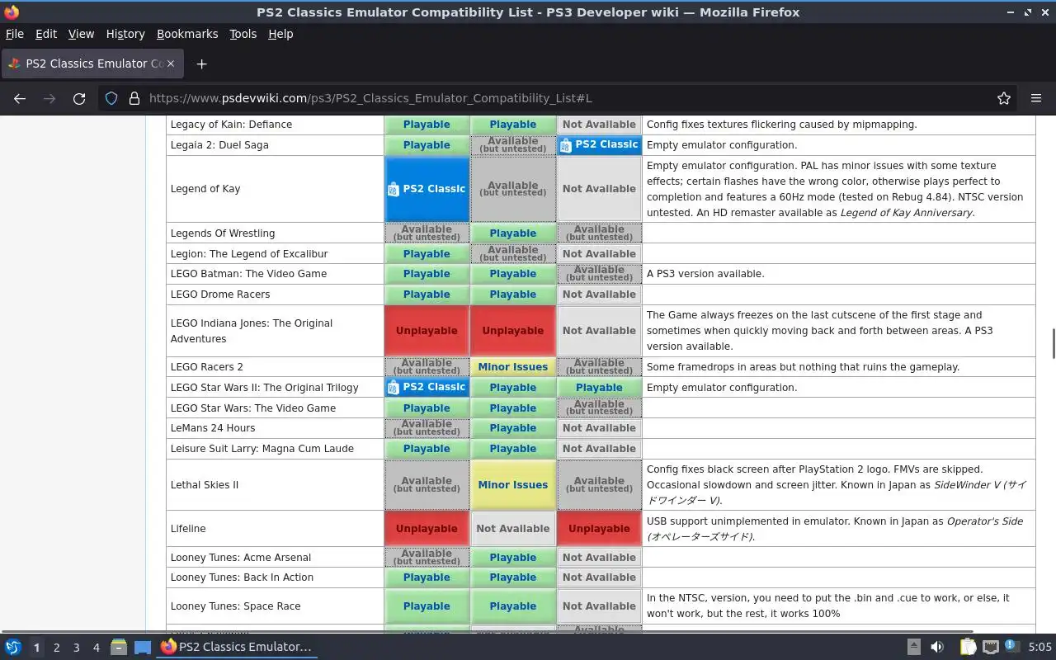Click the show desktop taskbar icon
The height and width of the screenshot is (660, 1056).
(x=142, y=647)
